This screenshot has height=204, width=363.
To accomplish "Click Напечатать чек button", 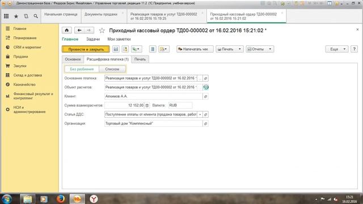I will (x=195, y=49).
